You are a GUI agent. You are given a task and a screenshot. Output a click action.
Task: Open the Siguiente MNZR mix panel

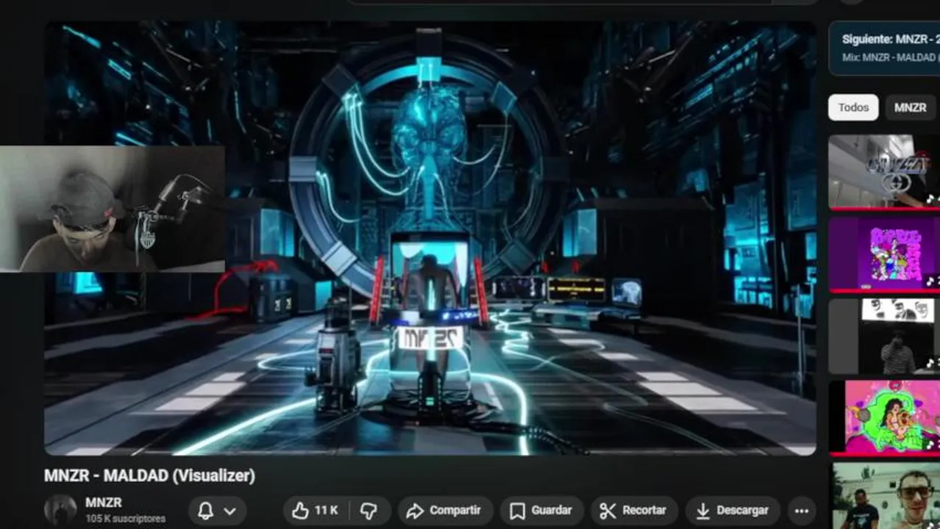[885, 48]
